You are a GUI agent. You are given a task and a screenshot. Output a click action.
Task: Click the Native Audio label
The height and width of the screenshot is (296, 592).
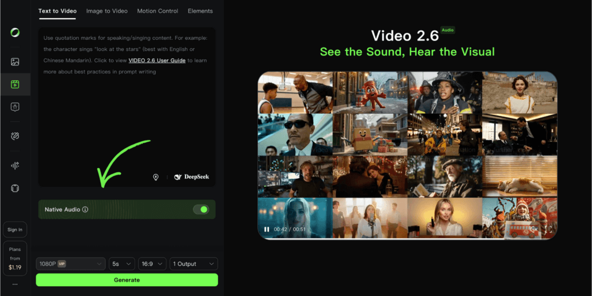[62, 209]
